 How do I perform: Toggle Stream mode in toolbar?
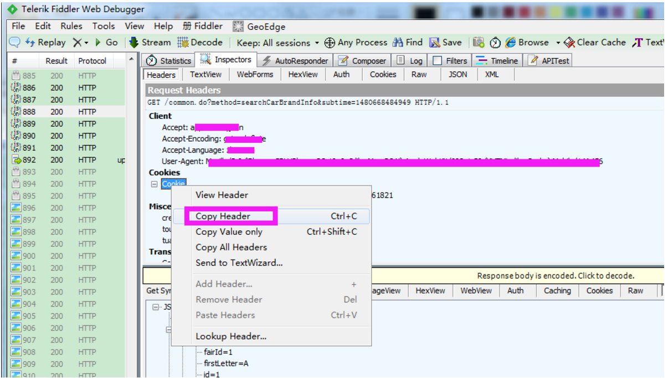pyautogui.click(x=150, y=43)
